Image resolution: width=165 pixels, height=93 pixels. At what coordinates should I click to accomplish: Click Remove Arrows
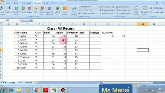coord(107,14)
